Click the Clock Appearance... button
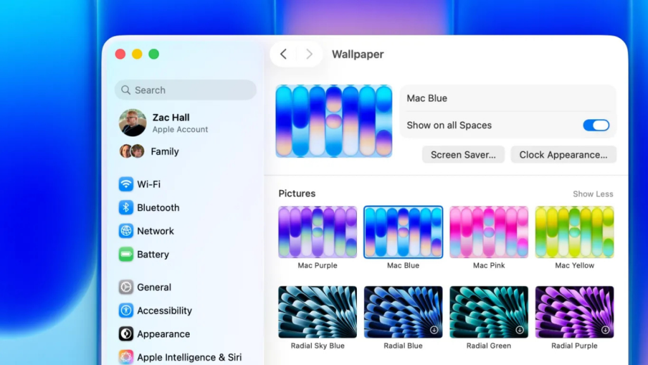The image size is (648, 365). click(x=563, y=155)
